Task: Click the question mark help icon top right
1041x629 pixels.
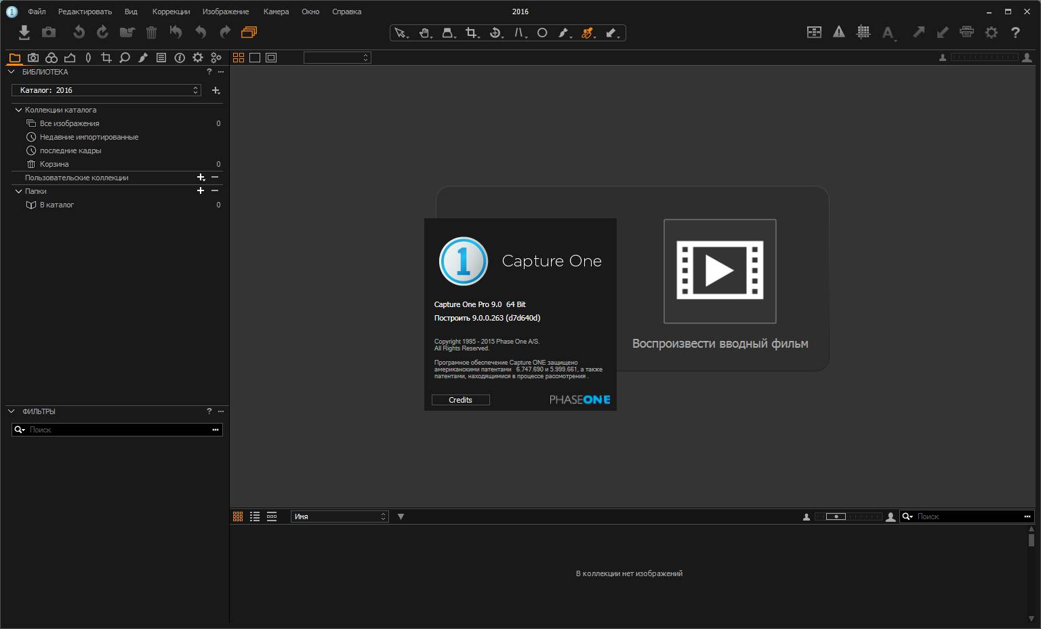Action: click(1015, 32)
